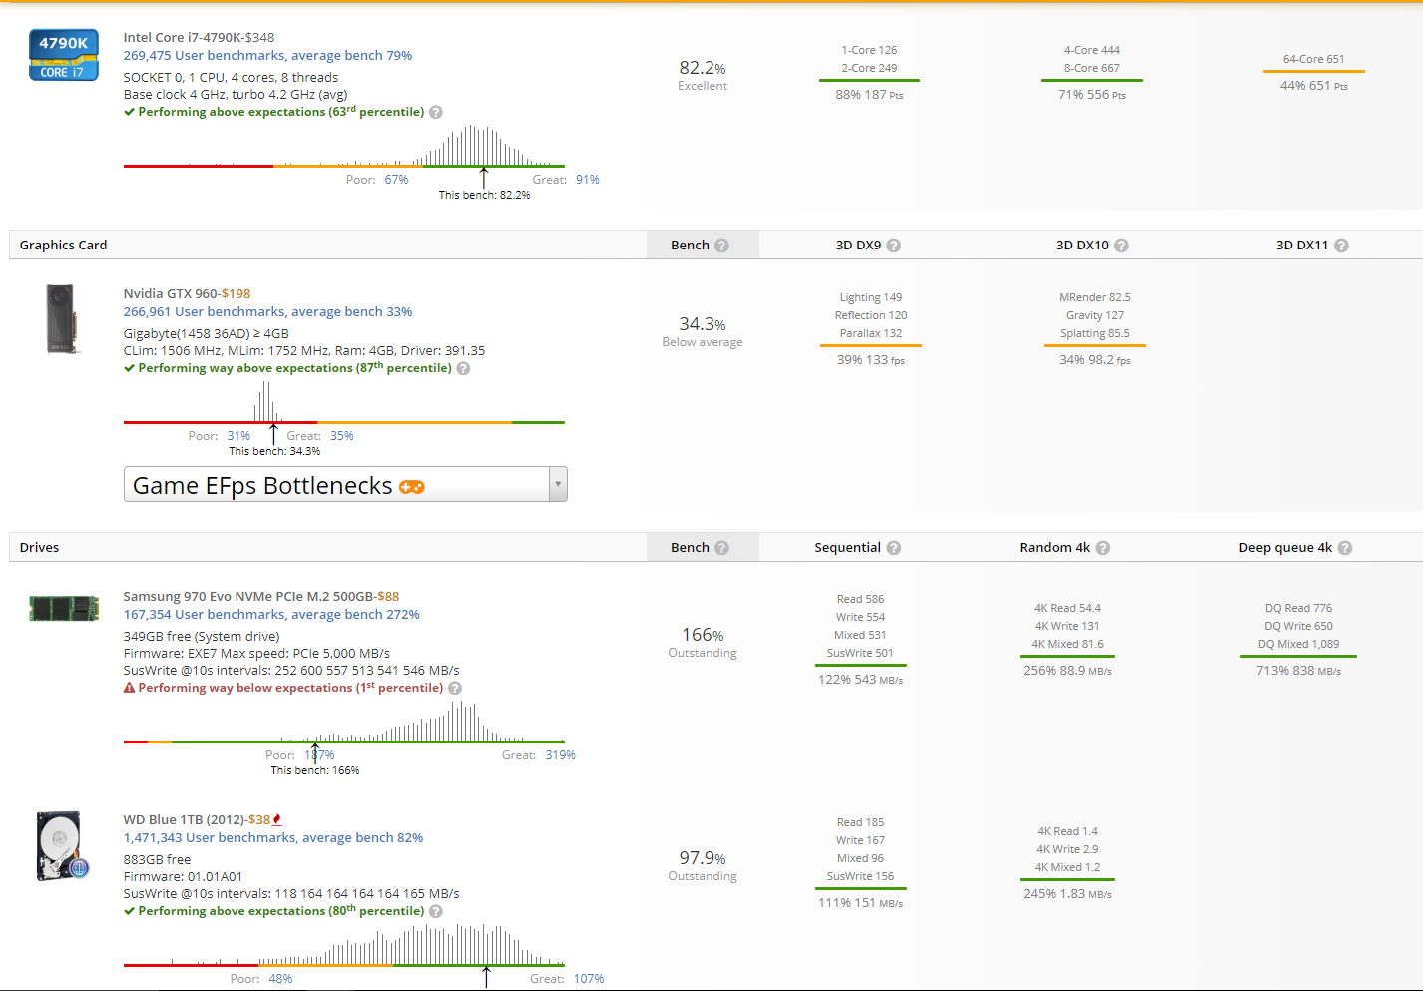The image size is (1423, 991).
Task: Click the Samsung Great 319% value
Action: point(561,755)
